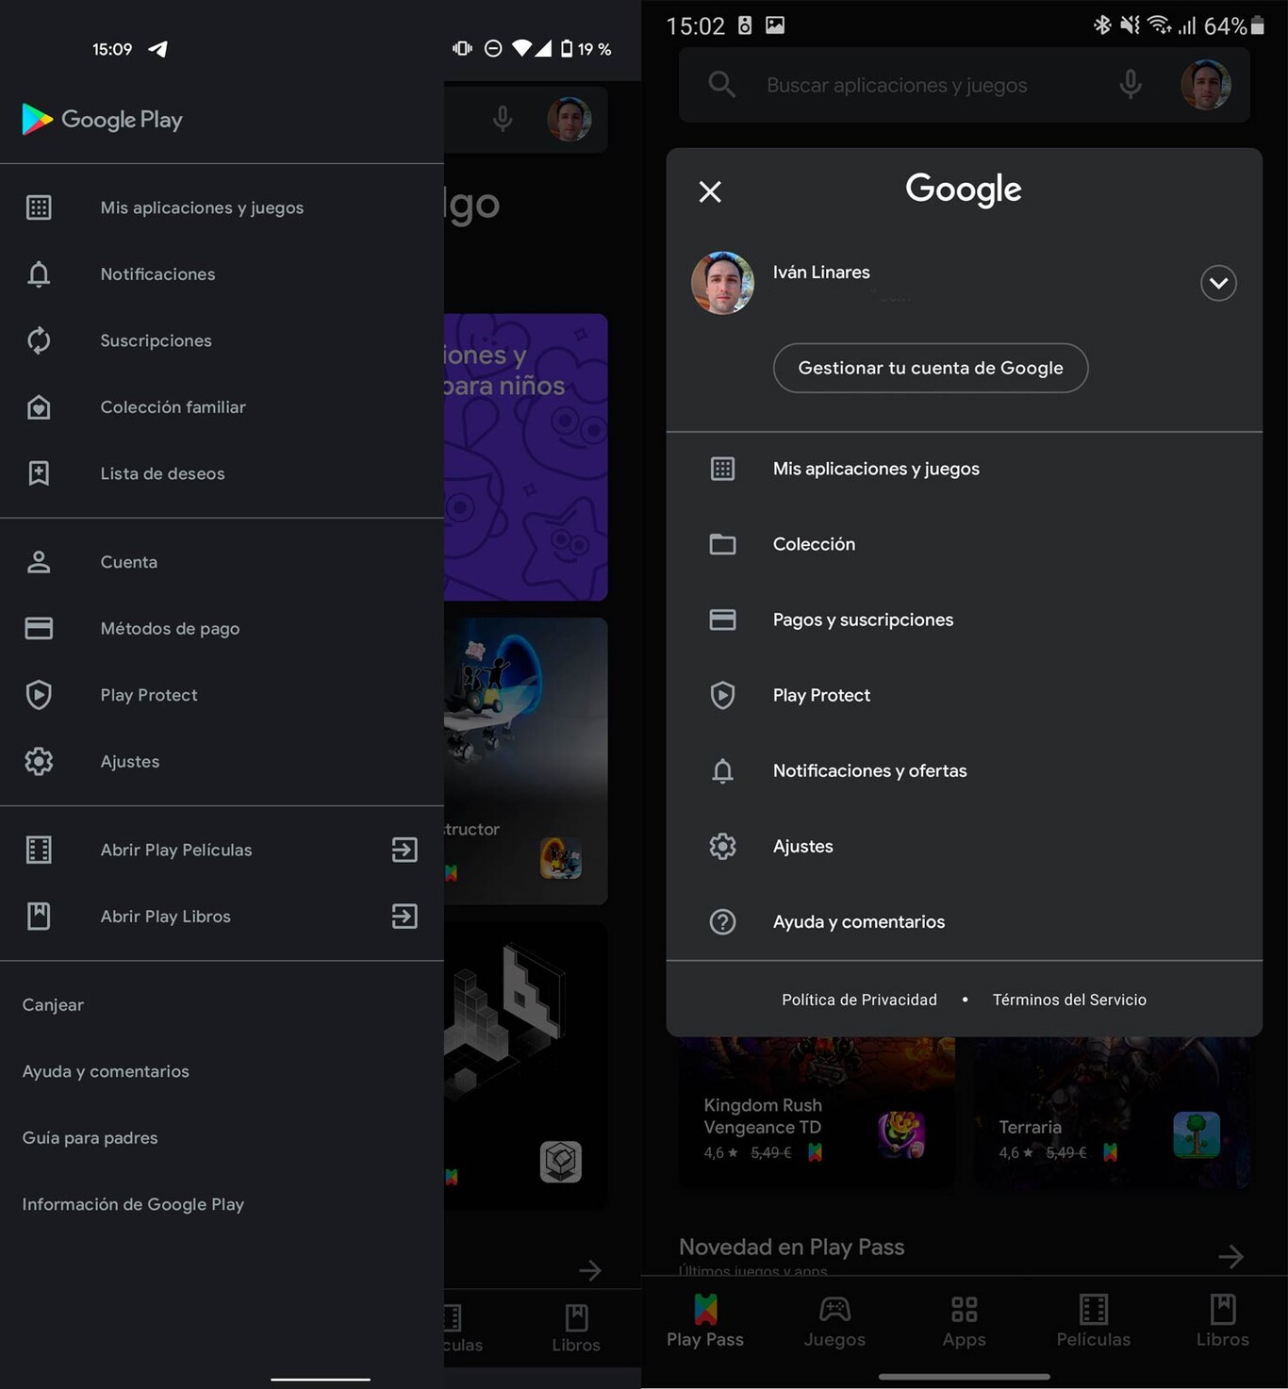Open Ayuda y comentarios entry
Screen dimensions: 1288x1389
coord(858,921)
